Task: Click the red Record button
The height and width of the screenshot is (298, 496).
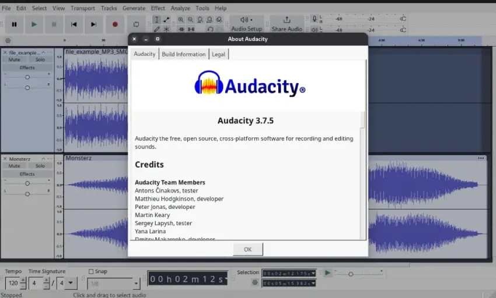Action: pyautogui.click(x=115, y=24)
